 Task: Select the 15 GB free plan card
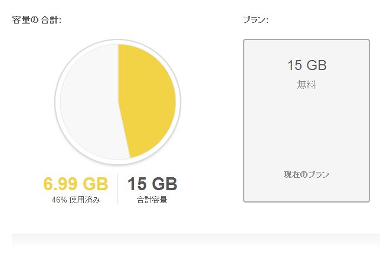point(306,121)
